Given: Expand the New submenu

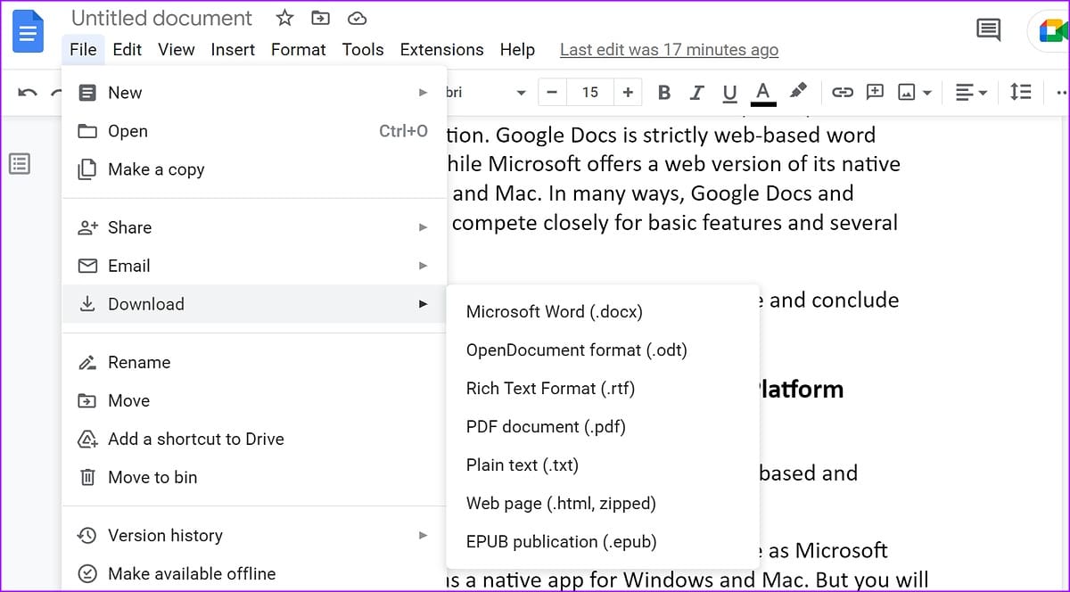Looking at the screenshot, I should pyautogui.click(x=254, y=93).
